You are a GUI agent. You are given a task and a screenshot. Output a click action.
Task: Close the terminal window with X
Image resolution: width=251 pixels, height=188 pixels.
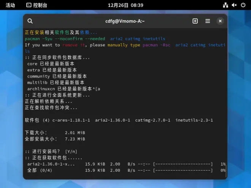(220, 21)
